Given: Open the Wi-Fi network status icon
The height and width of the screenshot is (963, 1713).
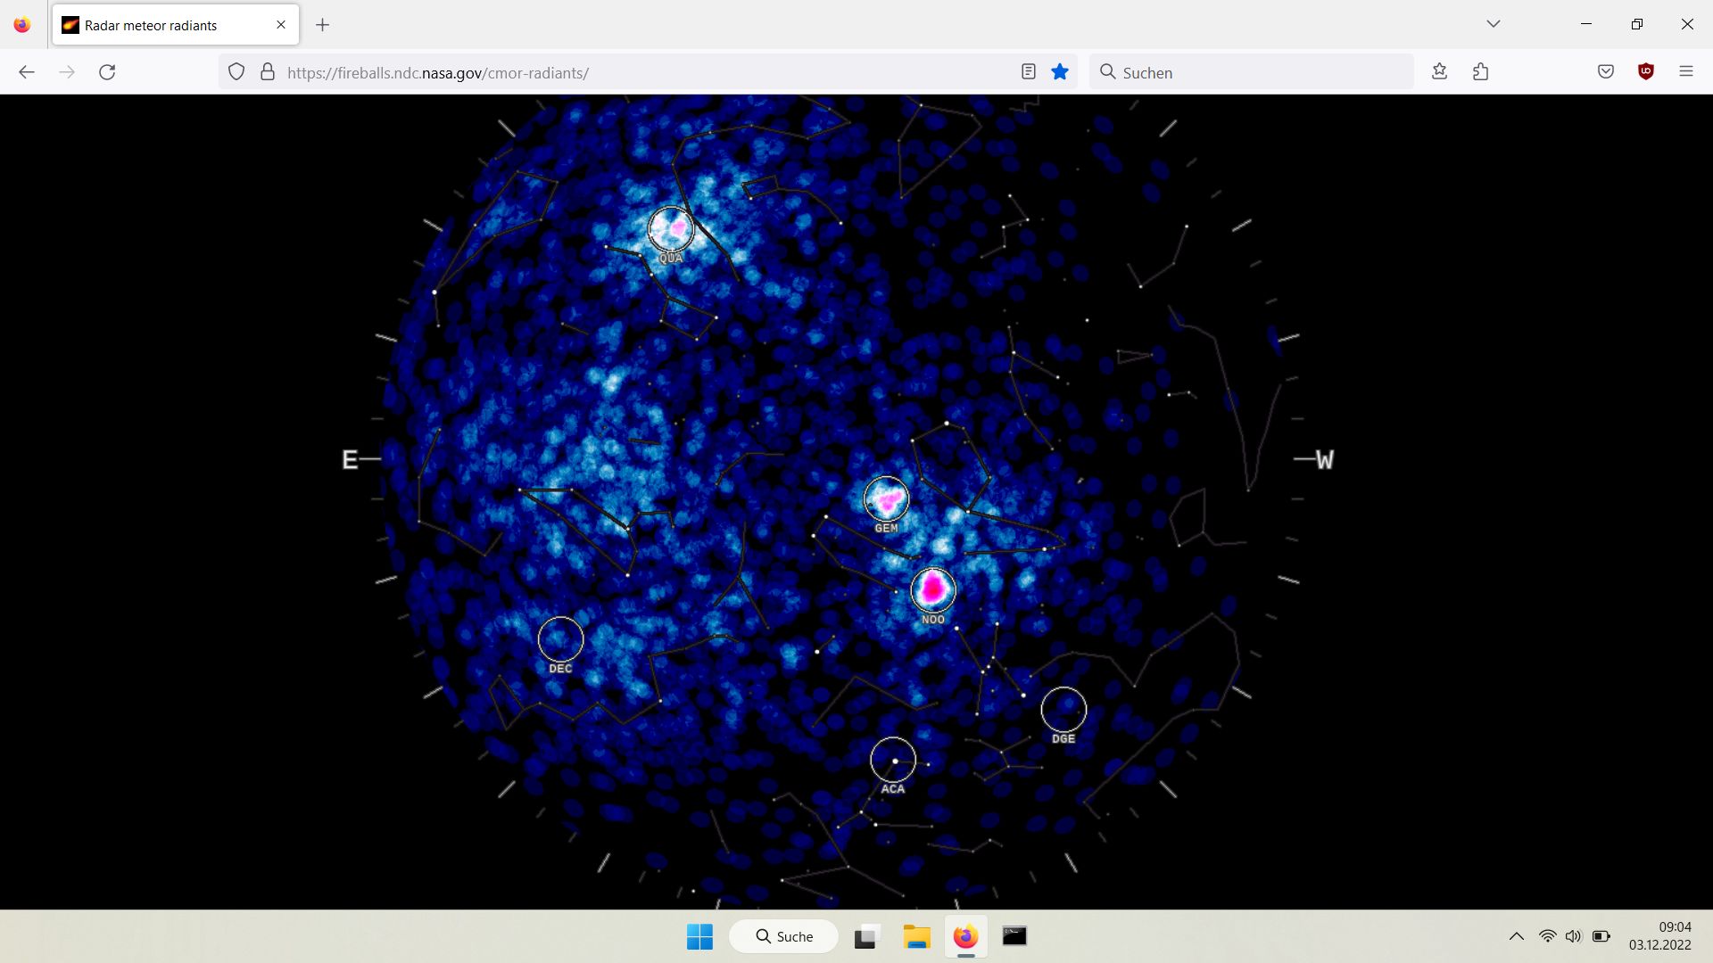Looking at the screenshot, I should tap(1548, 936).
